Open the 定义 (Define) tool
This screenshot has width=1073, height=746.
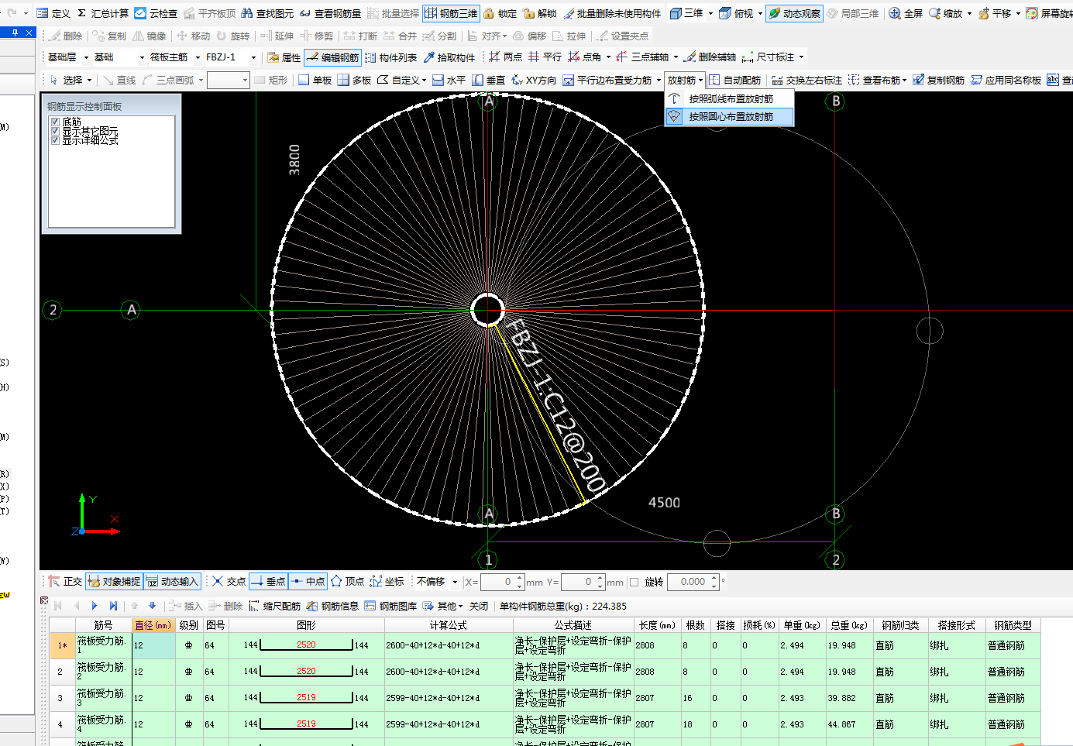click(x=53, y=13)
